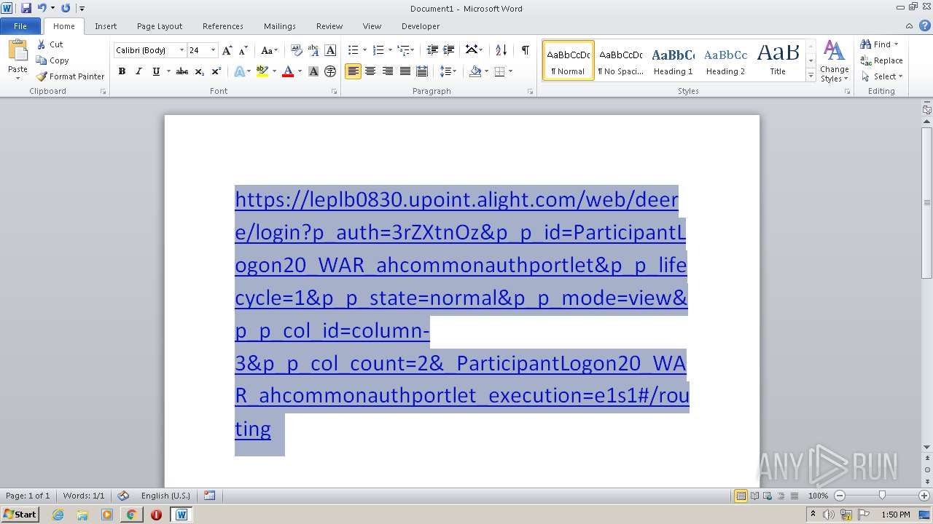
Task: Click the text highlight color button
Action: pos(262,71)
